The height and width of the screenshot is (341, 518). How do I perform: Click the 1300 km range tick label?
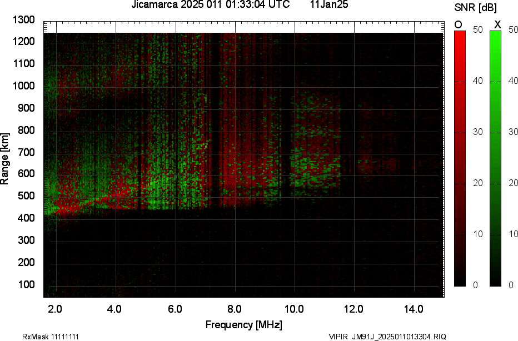coord(23,20)
